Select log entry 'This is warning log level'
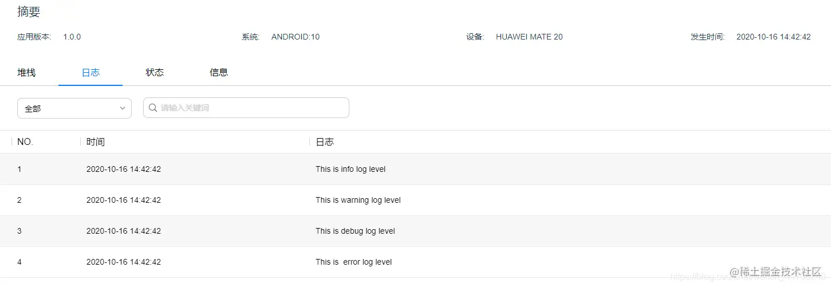Screen dimensions: 831x287 358,200
